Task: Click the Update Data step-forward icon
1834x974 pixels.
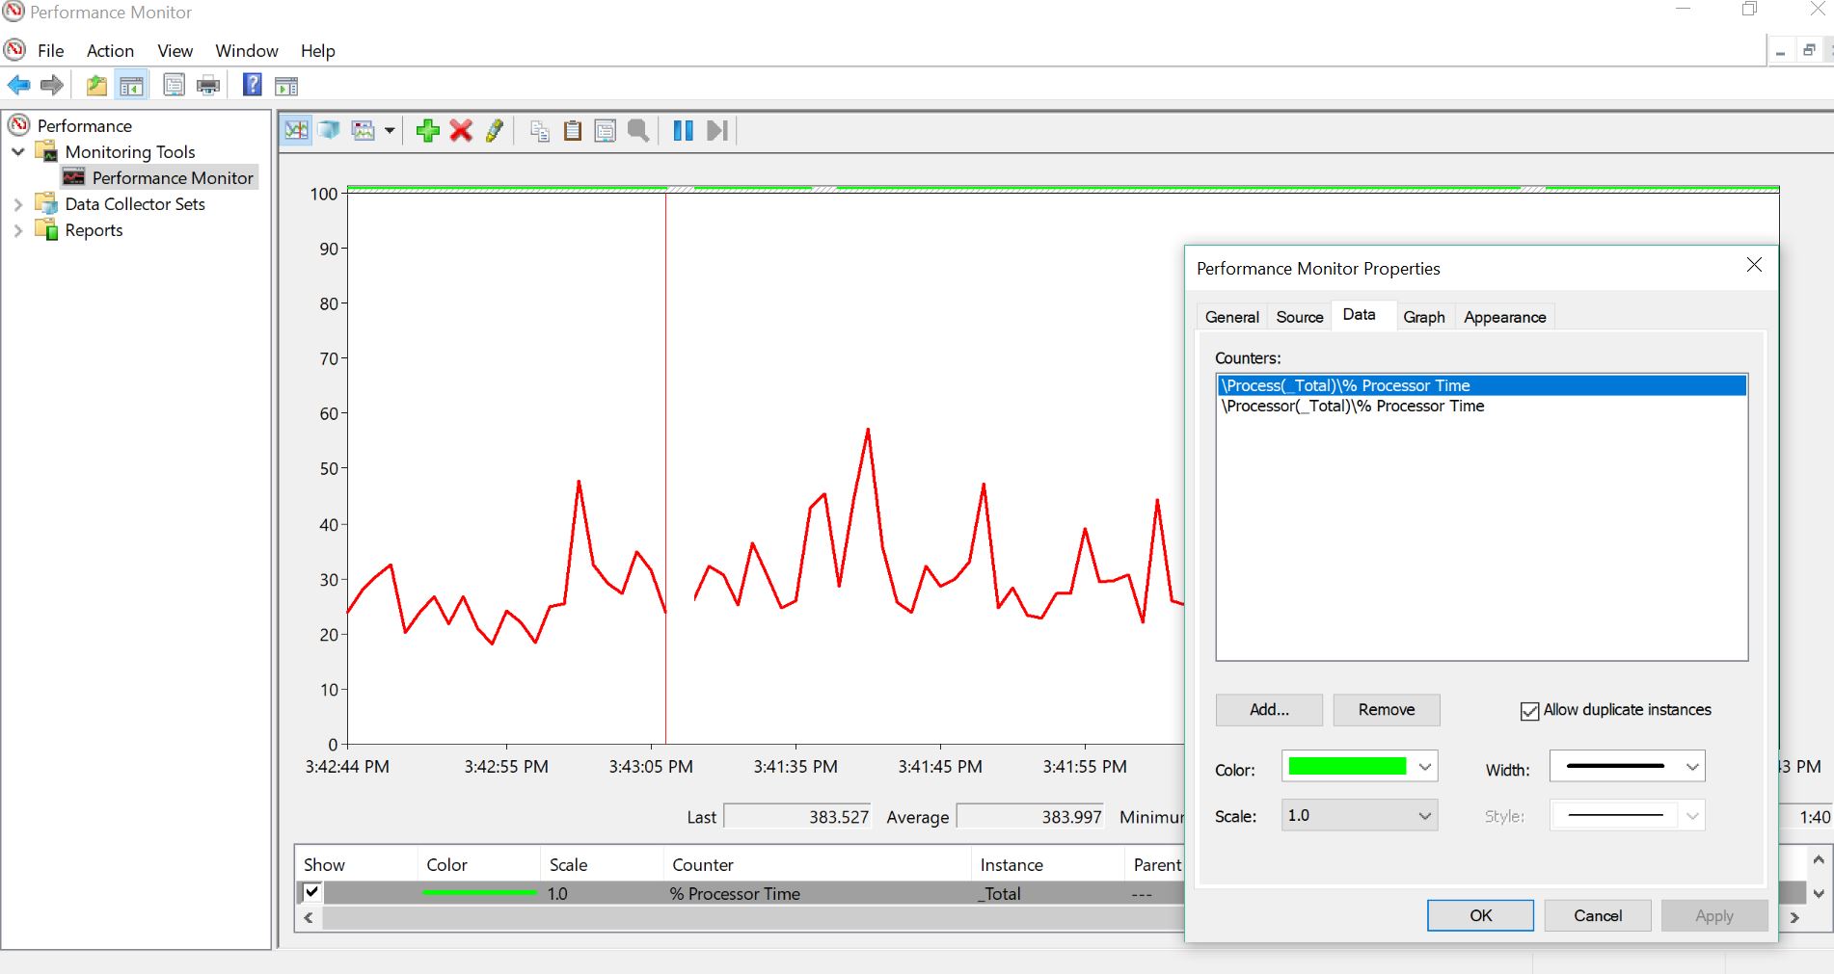Action: click(x=716, y=131)
